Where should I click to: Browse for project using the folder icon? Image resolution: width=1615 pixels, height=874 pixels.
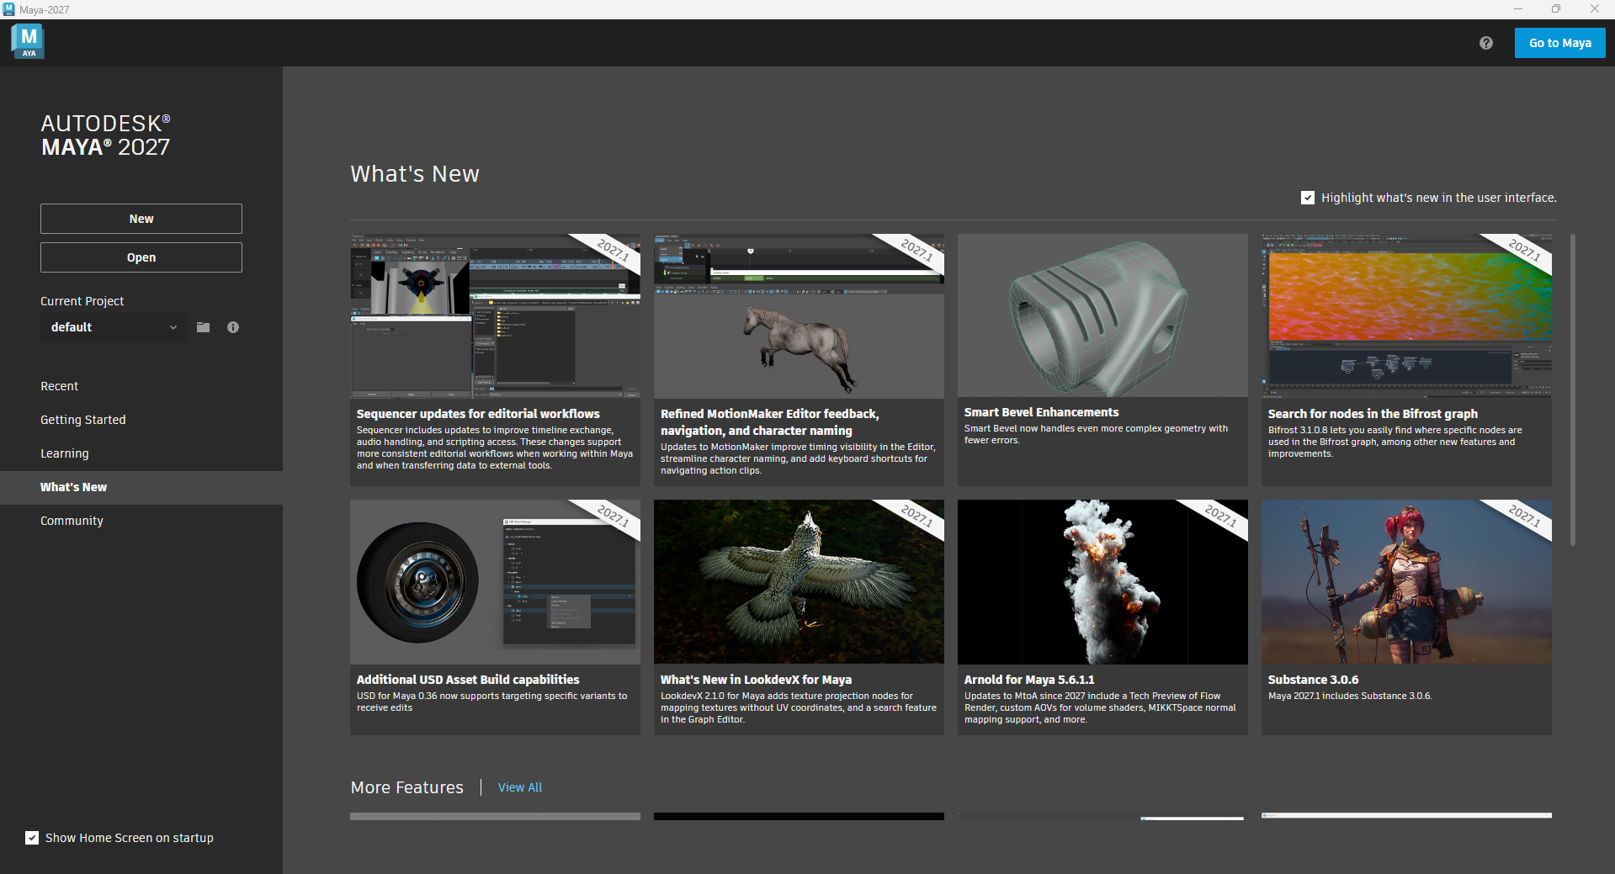(203, 327)
